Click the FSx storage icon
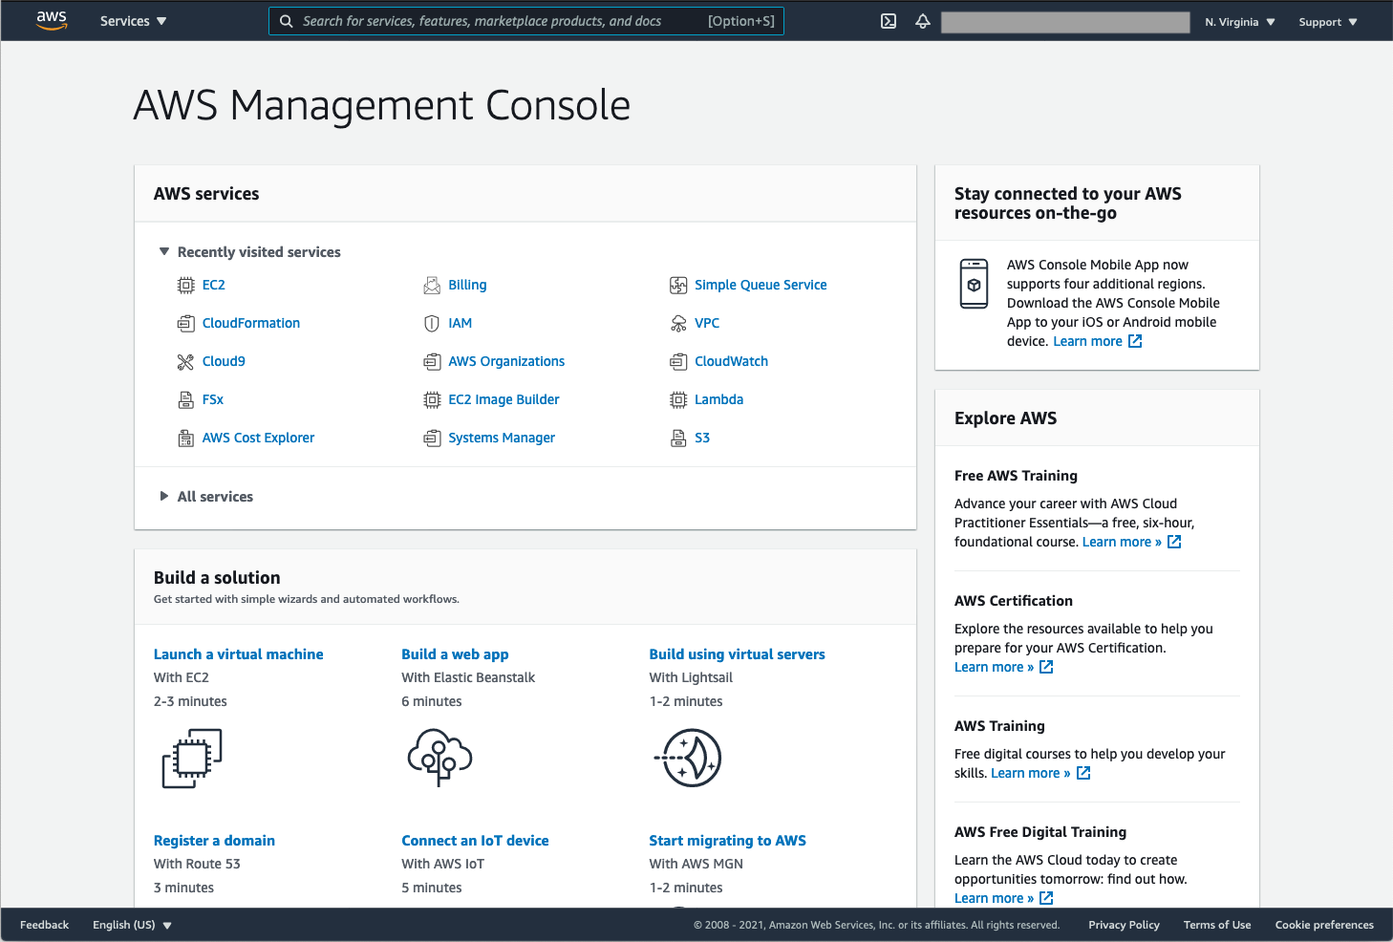 (186, 399)
